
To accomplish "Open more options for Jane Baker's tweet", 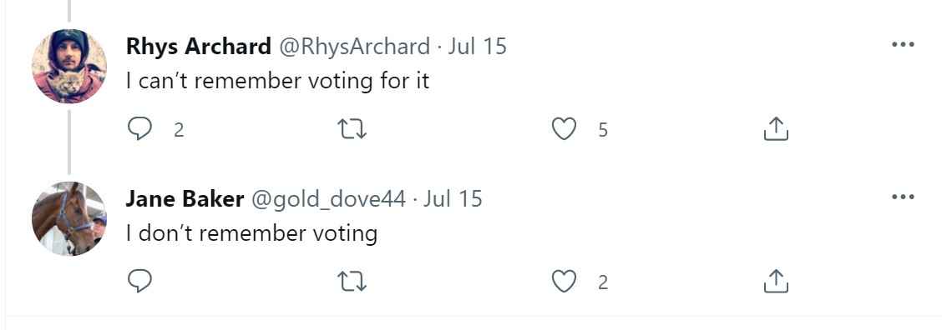I will 903,196.
